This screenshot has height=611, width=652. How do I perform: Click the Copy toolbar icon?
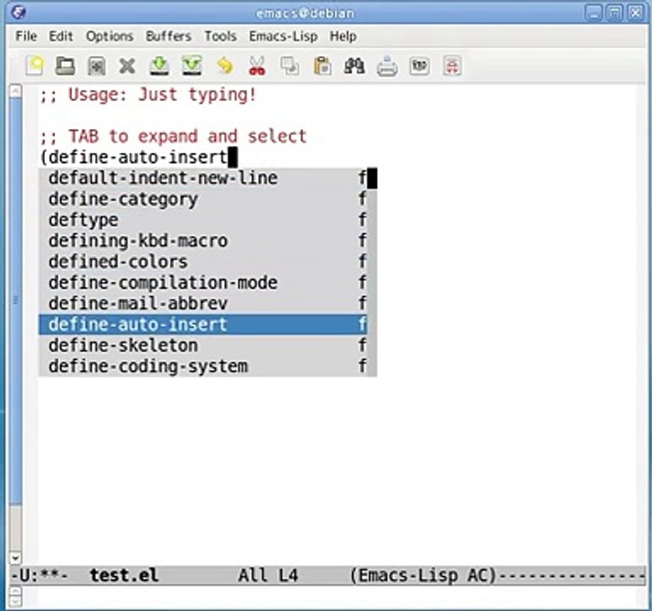[x=289, y=66]
